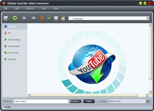
Task: View the Converting tasks
Action: pos(15,53)
